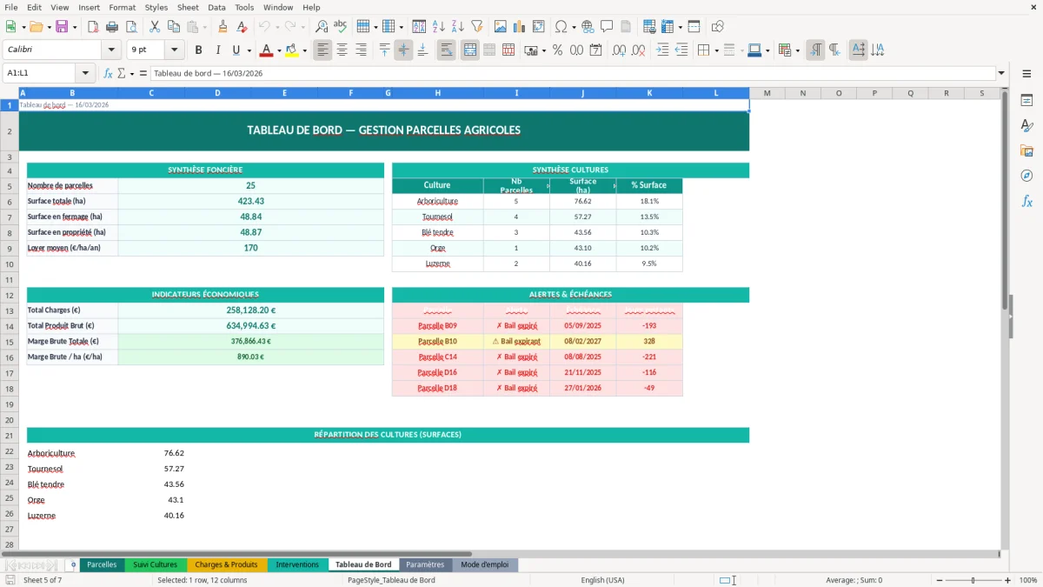The width and height of the screenshot is (1043, 587).
Task: Toggle Underline formatting
Action: [237, 50]
